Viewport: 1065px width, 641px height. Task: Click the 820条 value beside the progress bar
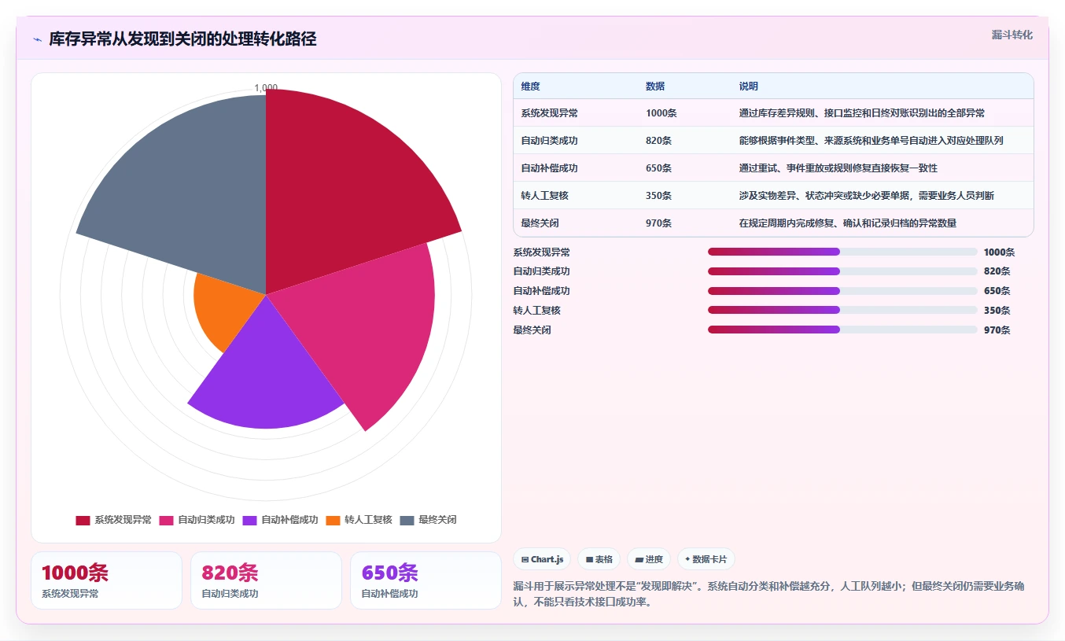click(997, 271)
